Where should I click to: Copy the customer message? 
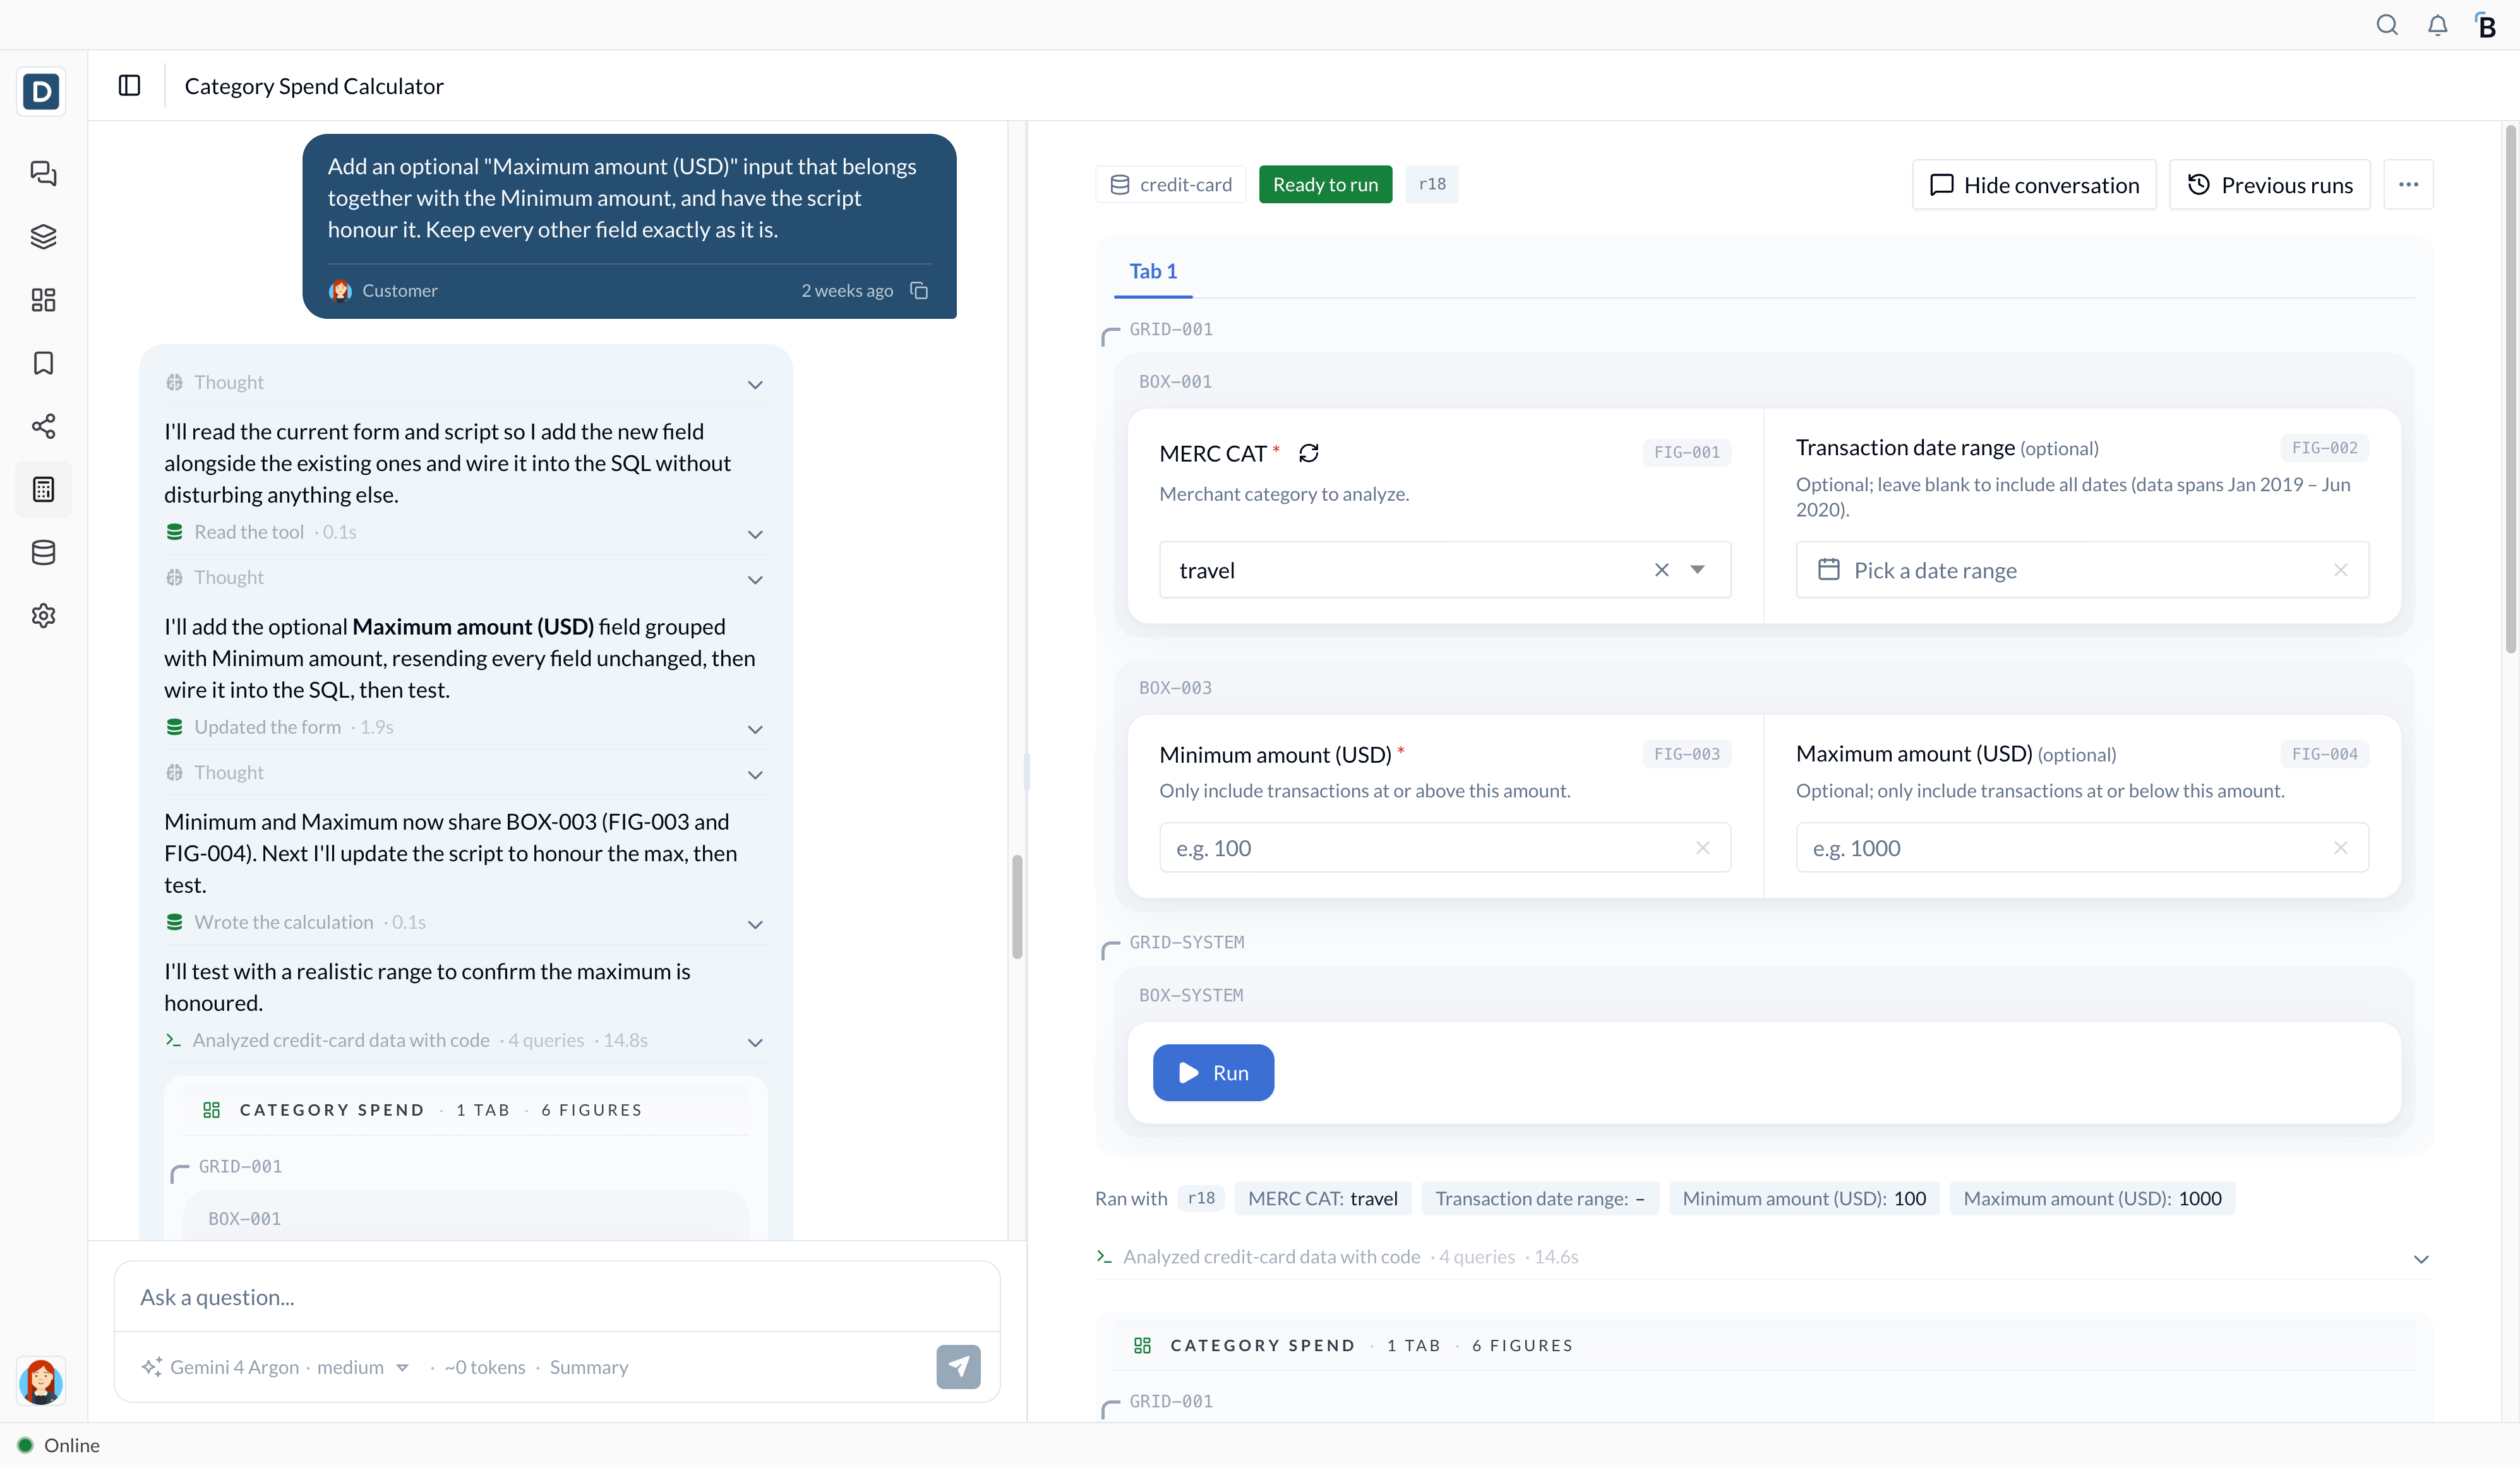tap(919, 290)
